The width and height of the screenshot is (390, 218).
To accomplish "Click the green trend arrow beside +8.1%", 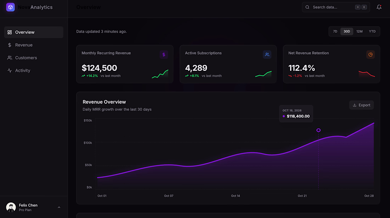I will coord(187,76).
